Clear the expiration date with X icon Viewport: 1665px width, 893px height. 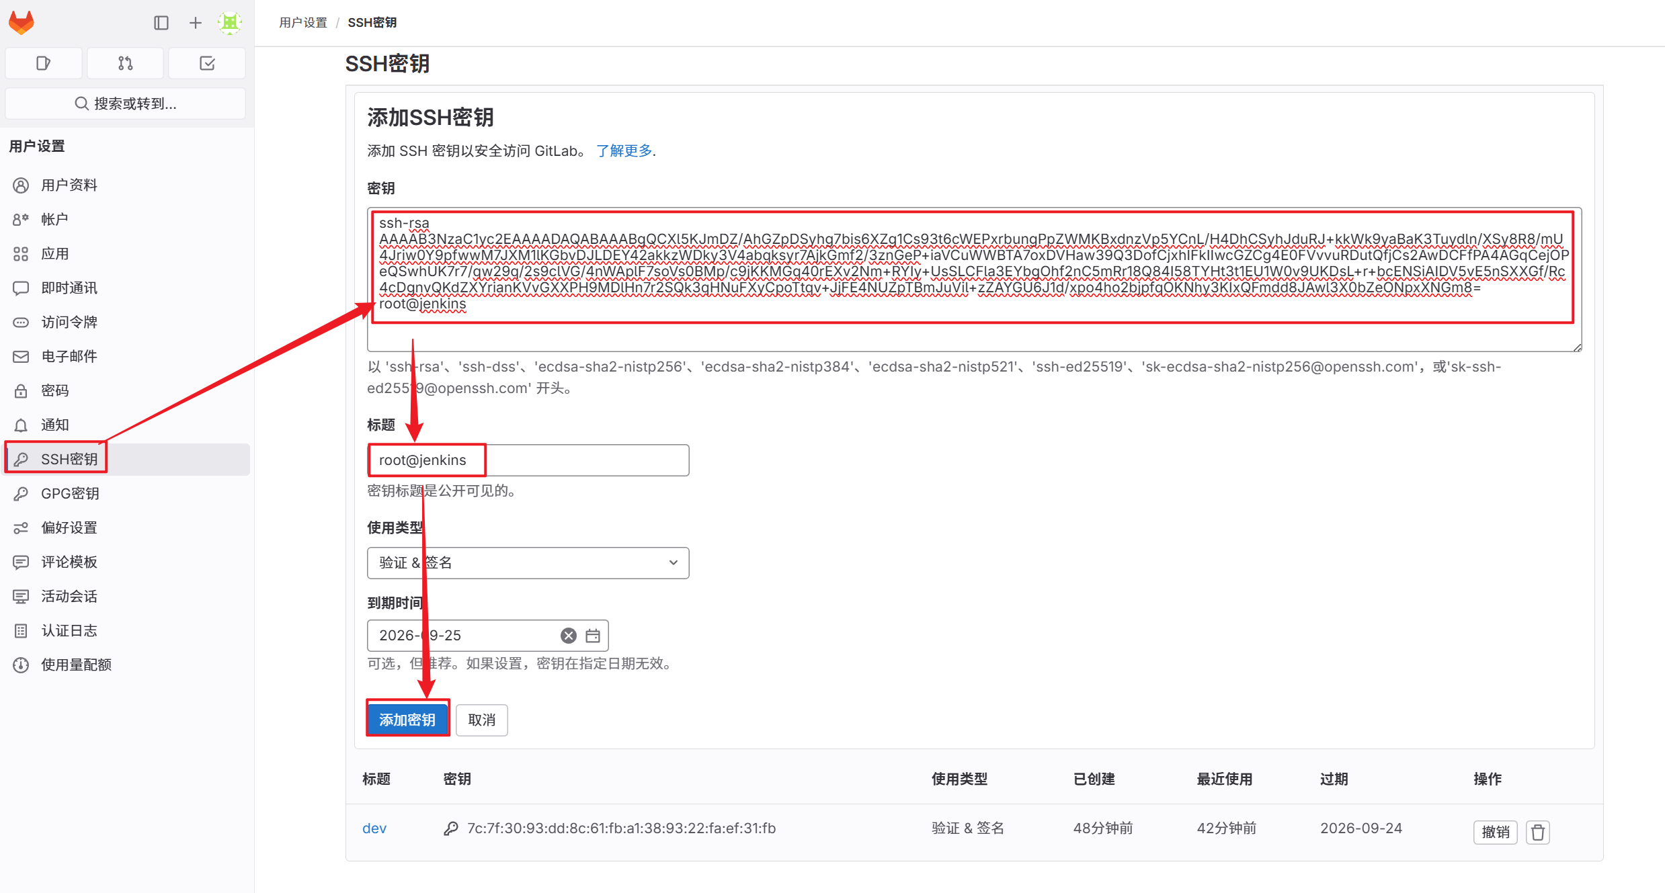tap(569, 636)
